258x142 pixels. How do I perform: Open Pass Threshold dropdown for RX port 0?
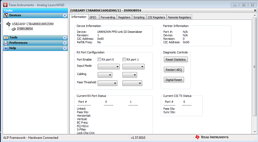(108, 83)
